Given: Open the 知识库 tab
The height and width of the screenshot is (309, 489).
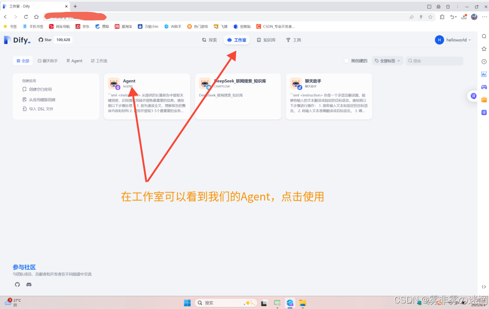Looking at the screenshot, I should point(266,40).
